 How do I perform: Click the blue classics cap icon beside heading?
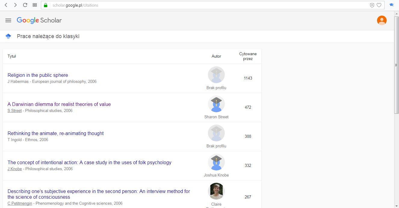[x=8, y=36]
